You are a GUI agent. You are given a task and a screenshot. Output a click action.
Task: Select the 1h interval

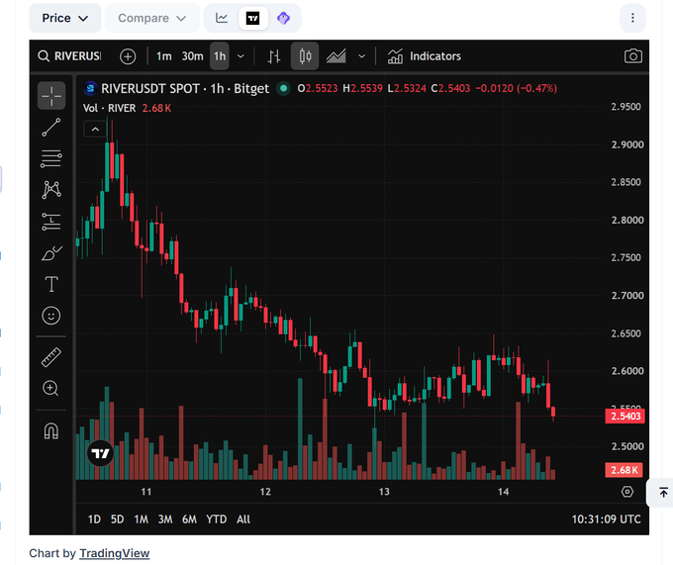click(220, 56)
